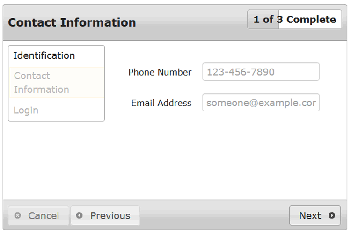This screenshot has height=235, width=351.
Task: Click the '1 of 3 Complete' progress bar
Action: coord(294,20)
